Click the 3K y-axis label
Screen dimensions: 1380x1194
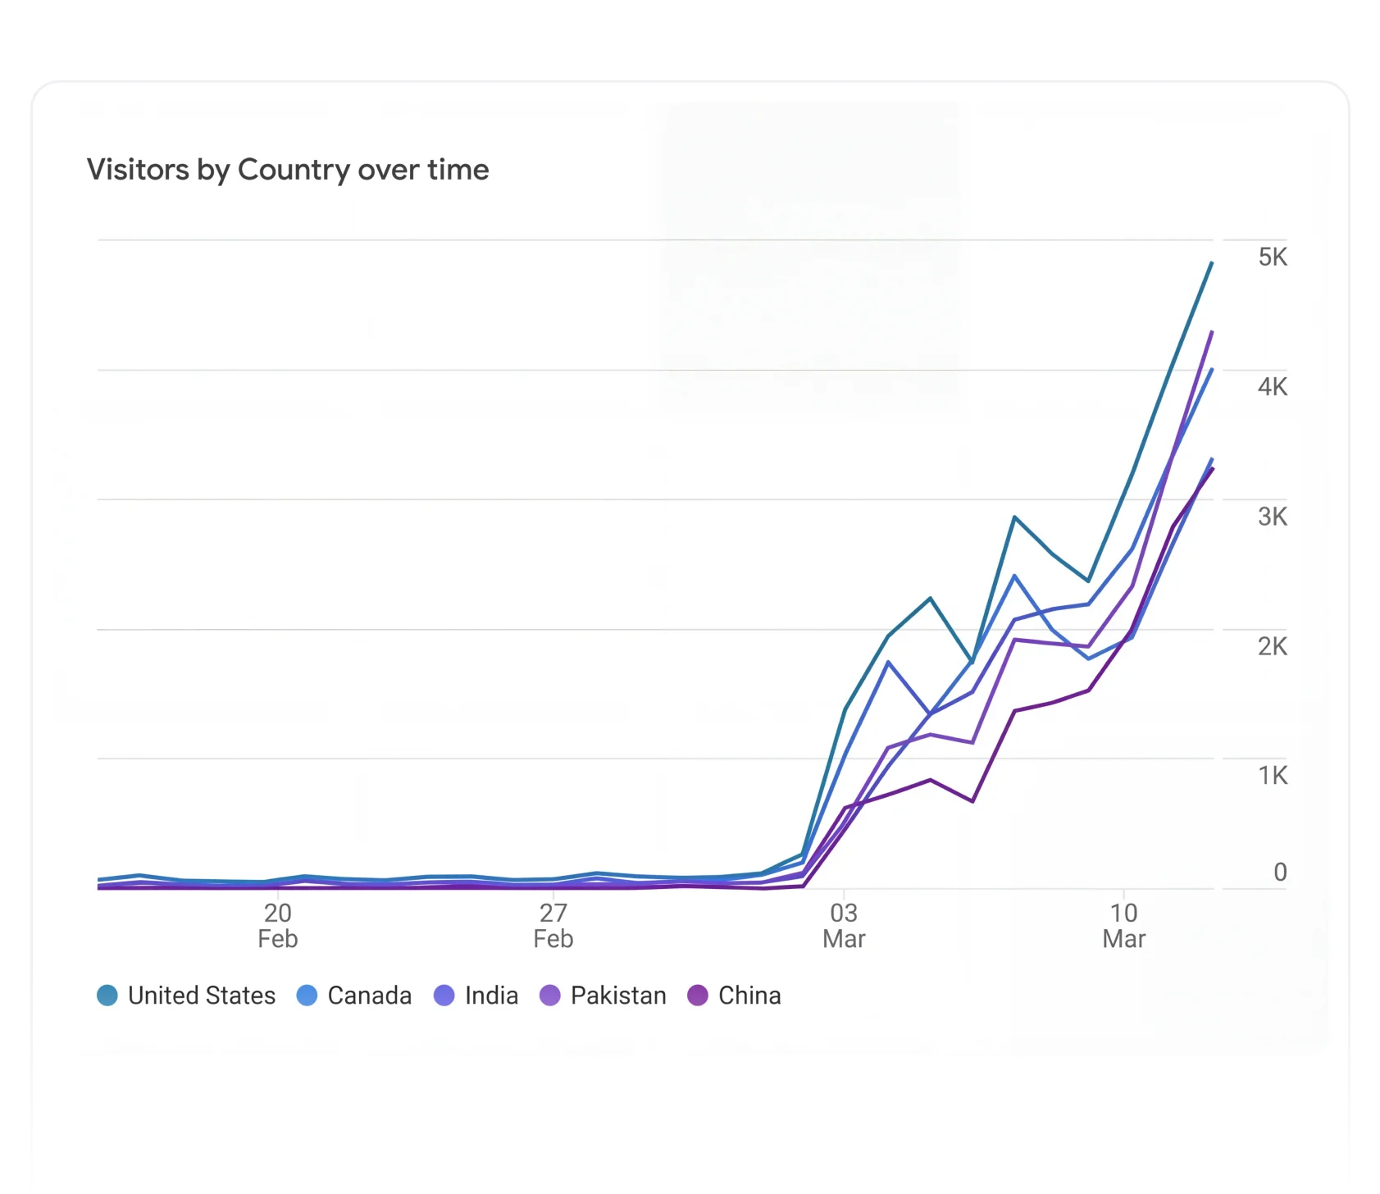click(1272, 517)
